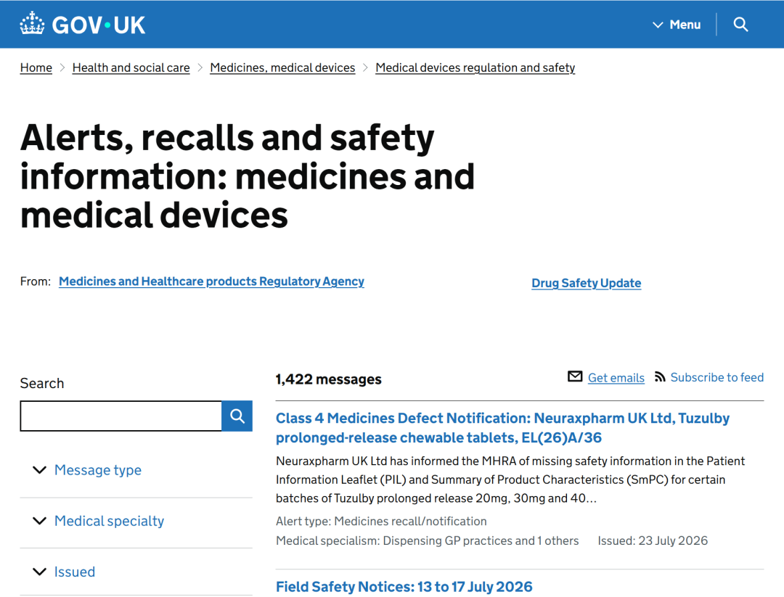Expand the Message type filter
Image resolution: width=784 pixels, height=597 pixels.
pyautogui.click(x=87, y=469)
